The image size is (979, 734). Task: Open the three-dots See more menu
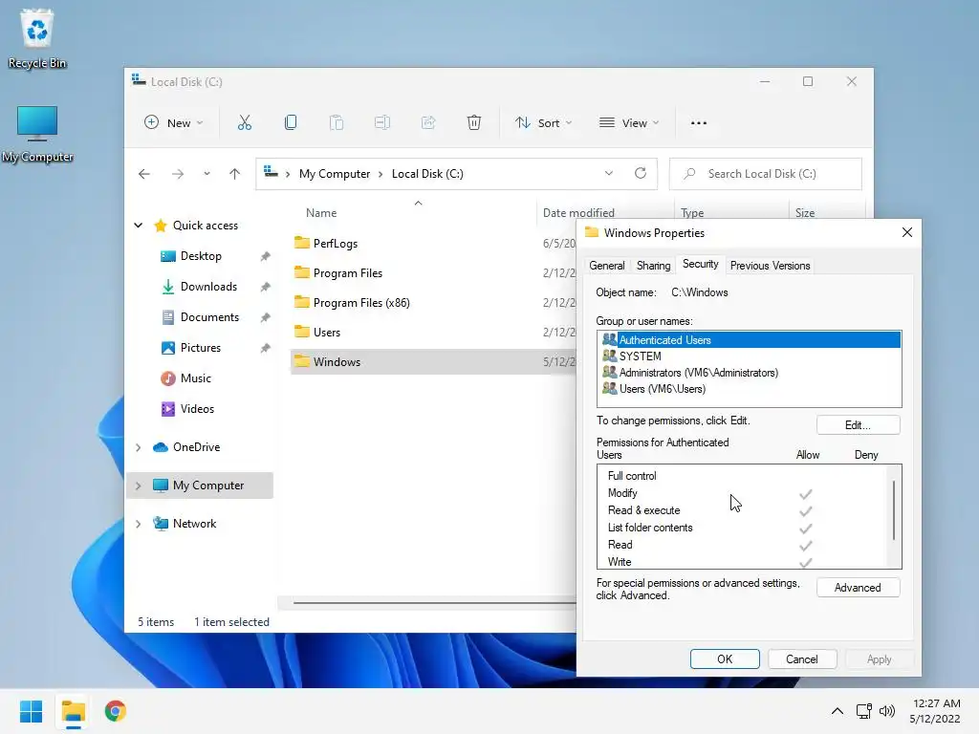(699, 123)
